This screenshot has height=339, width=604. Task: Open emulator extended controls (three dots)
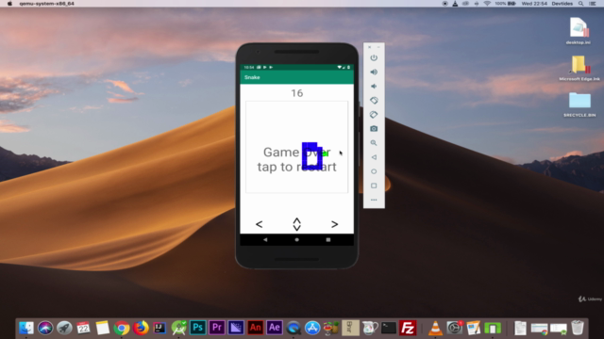pos(374,200)
